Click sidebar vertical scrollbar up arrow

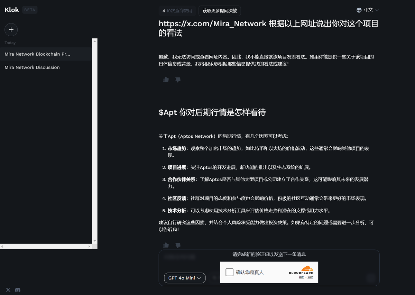(95, 40)
